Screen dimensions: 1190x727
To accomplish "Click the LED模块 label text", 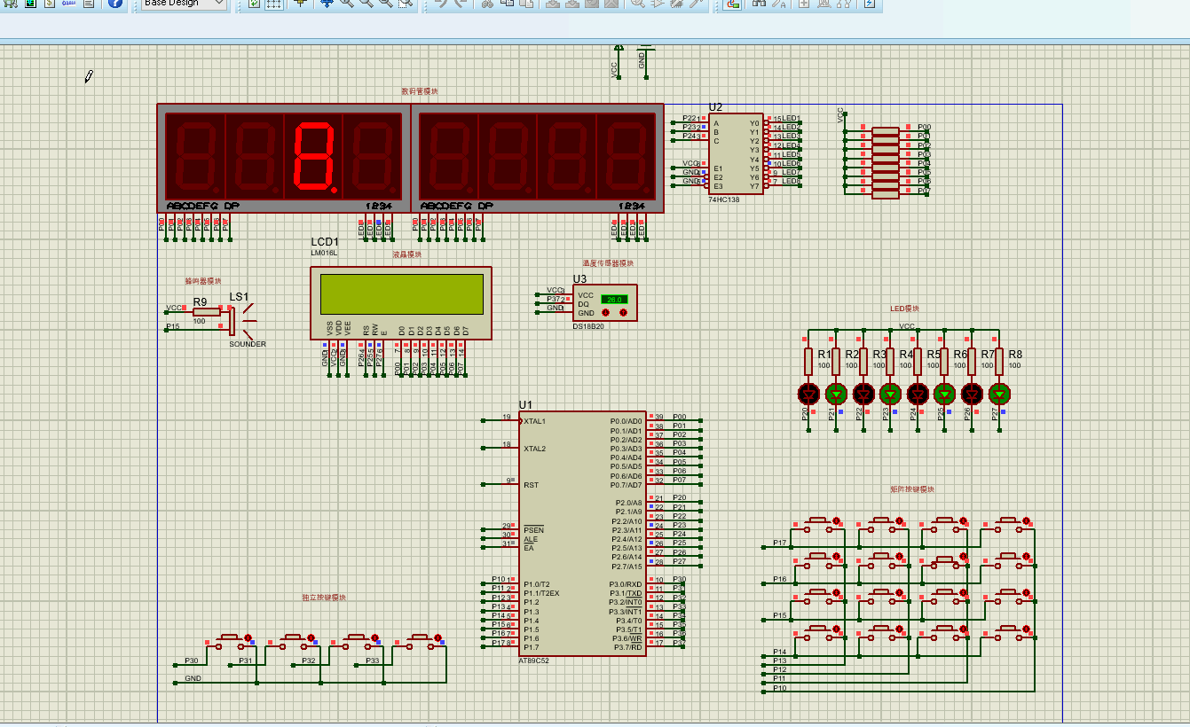I will click(x=904, y=309).
